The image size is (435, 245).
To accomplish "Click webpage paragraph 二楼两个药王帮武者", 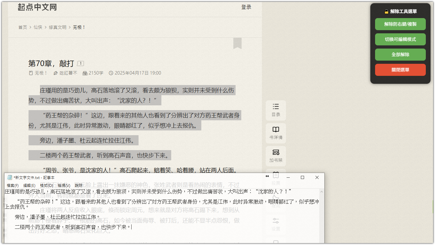I will (x=100, y=155).
